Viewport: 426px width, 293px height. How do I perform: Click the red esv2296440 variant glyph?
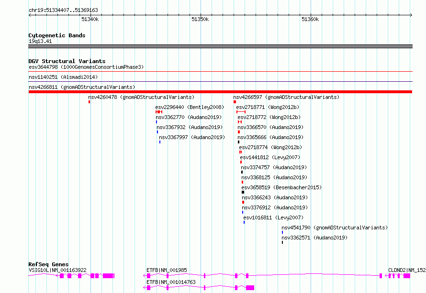click(159, 112)
